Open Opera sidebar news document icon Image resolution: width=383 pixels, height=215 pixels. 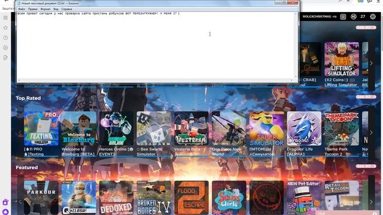coord(5,58)
